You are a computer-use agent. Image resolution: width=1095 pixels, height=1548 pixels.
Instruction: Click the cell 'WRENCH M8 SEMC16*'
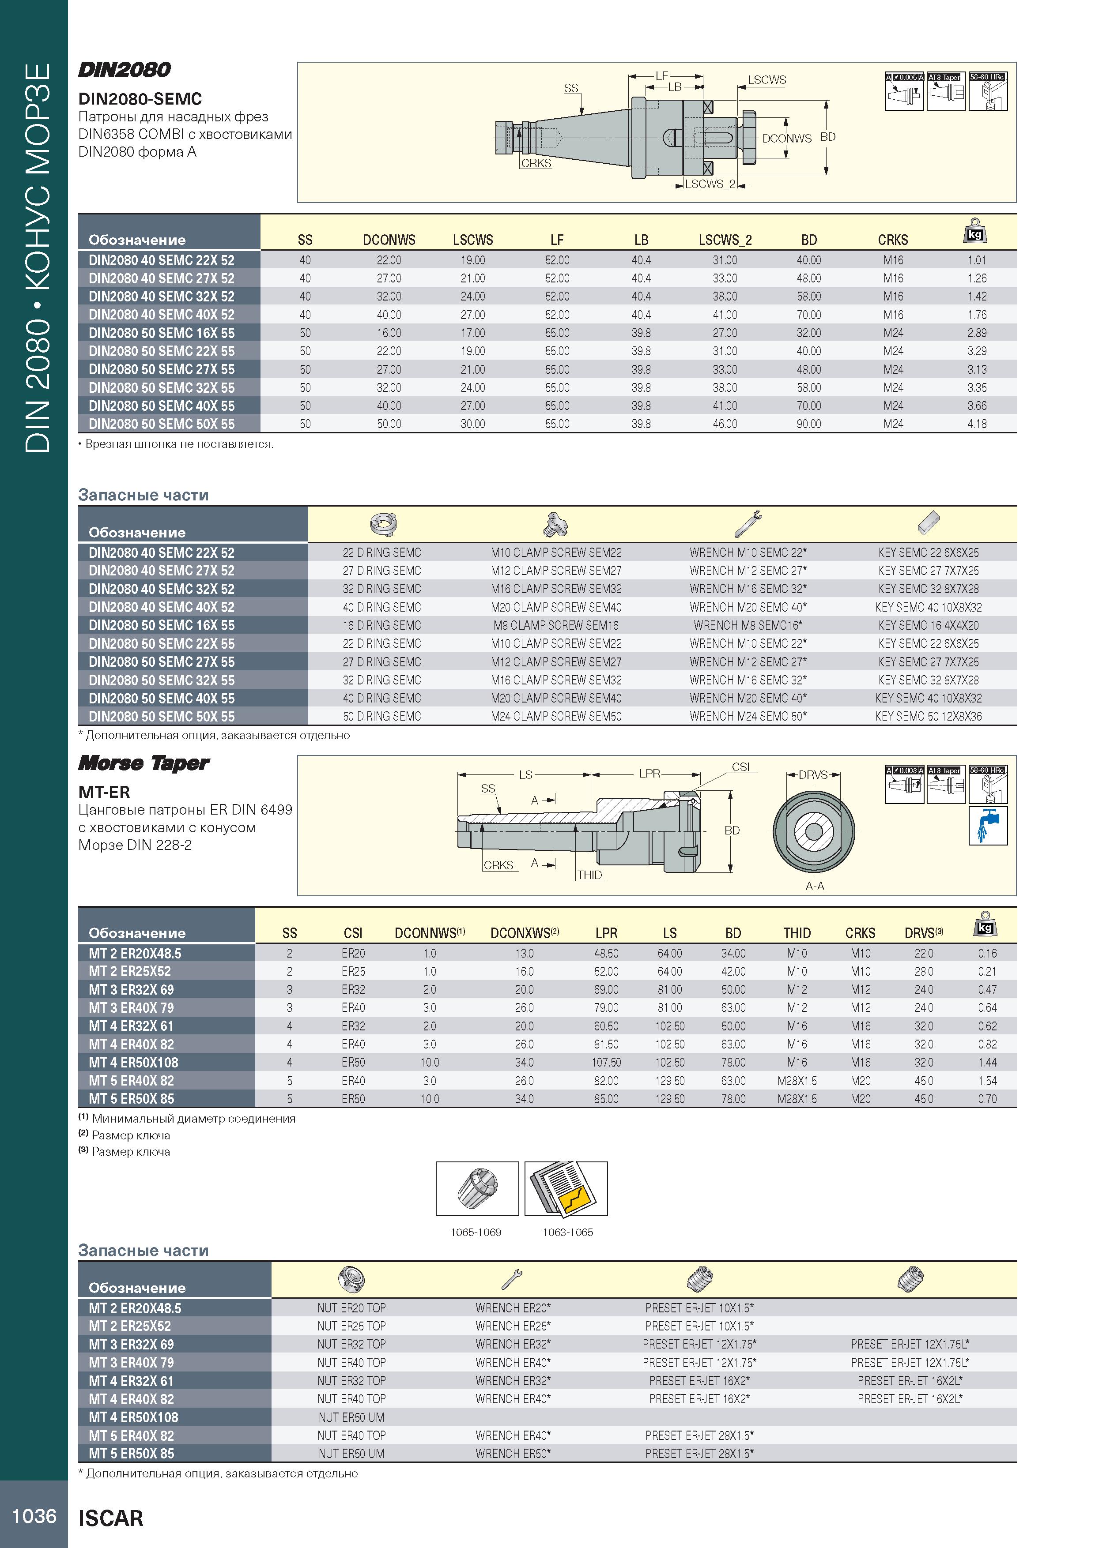pyautogui.click(x=748, y=626)
